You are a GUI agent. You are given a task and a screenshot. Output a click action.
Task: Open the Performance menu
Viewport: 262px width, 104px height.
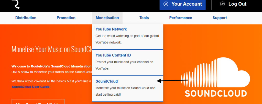pyautogui.click(x=181, y=18)
